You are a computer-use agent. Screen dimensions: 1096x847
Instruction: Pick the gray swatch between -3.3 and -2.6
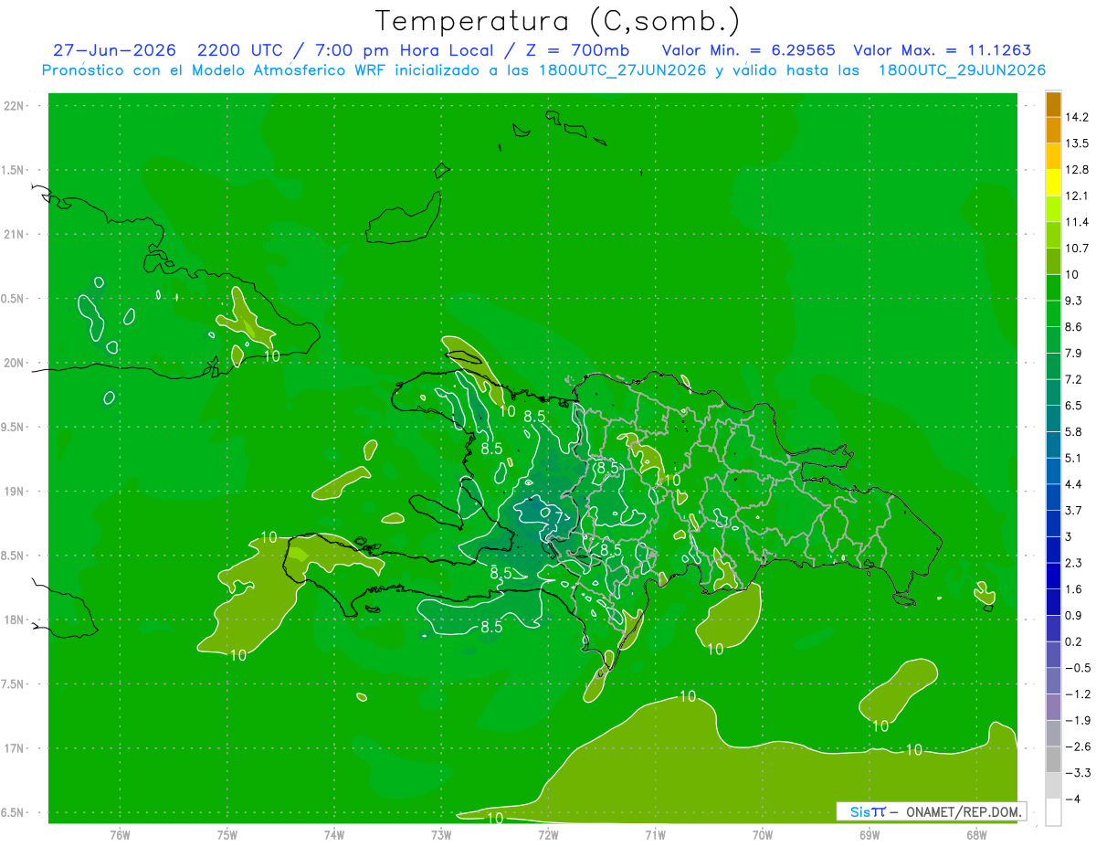tap(1053, 759)
